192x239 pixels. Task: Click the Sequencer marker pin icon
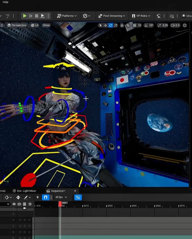pos(38,197)
